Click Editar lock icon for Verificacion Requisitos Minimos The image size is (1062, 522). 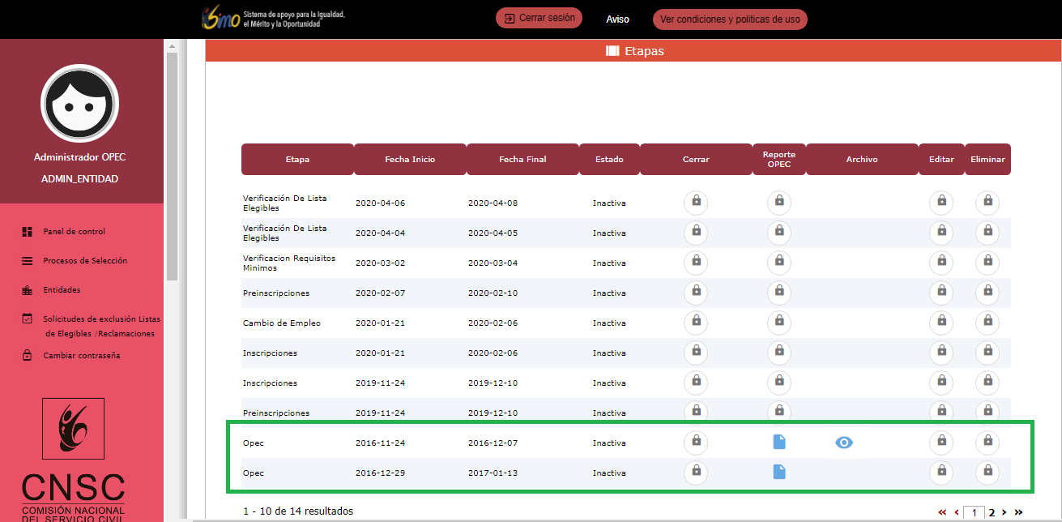[941, 263]
